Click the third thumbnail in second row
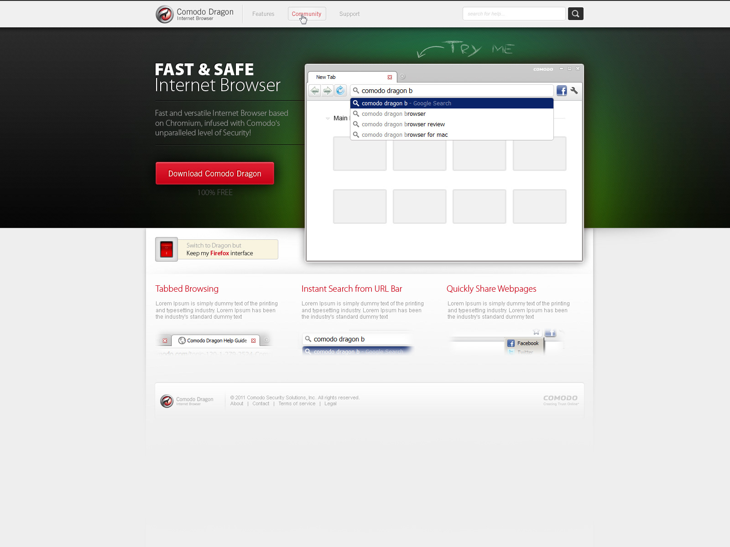The height and width of the screenshot is (547, 730). pos(480,206)
